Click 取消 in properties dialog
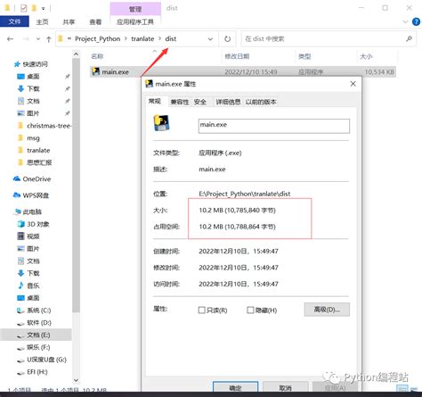 [x=286, y=387]
